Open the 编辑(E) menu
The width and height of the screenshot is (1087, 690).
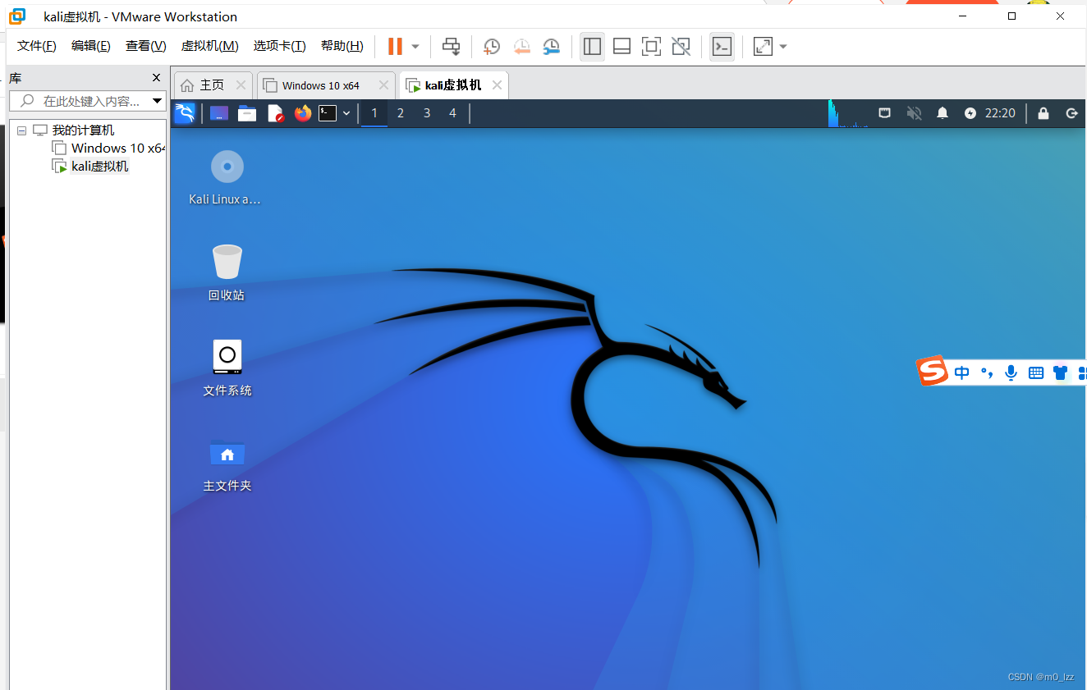91,46
